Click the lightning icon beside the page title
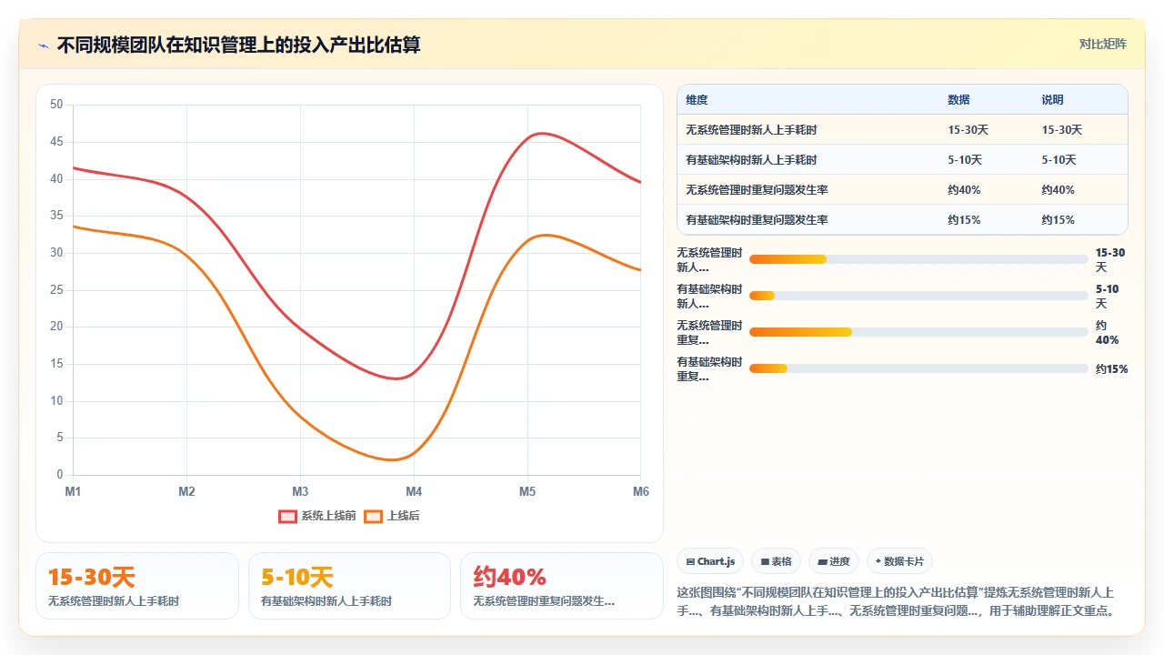The width and height of the screenshot is (1164, 655). coord(43,45)
